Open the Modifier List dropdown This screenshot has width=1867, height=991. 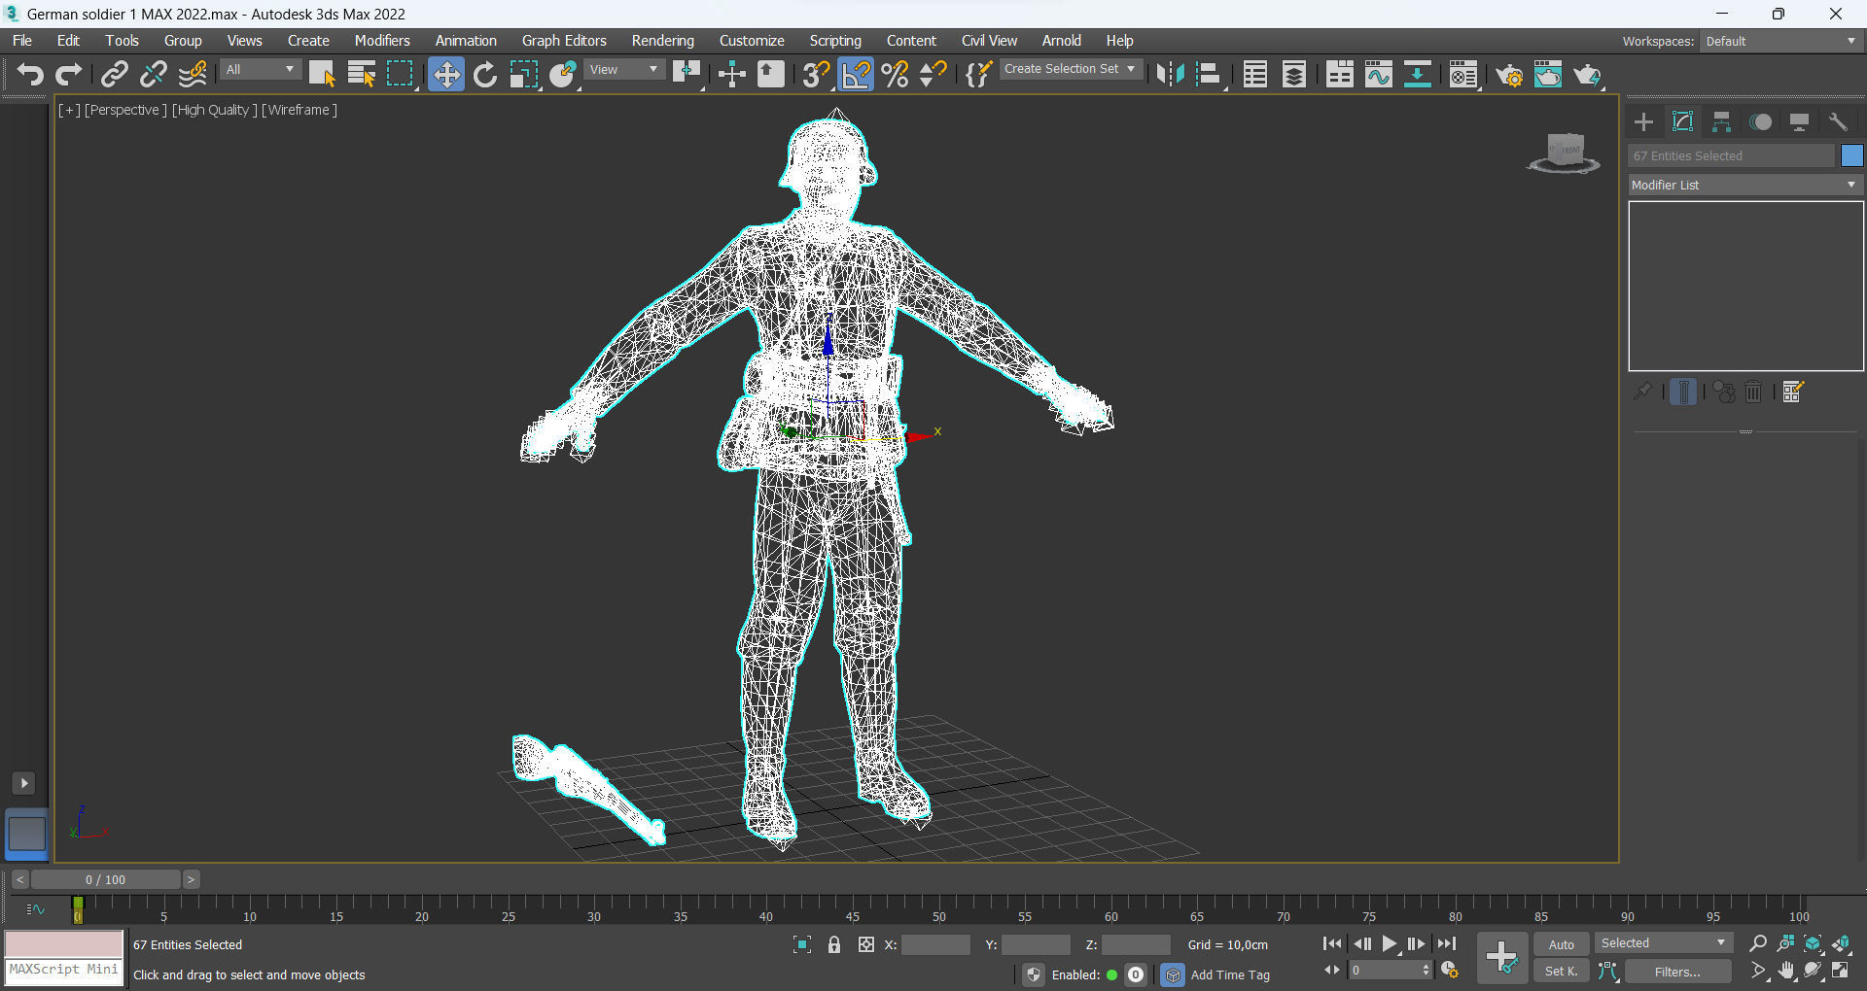tap(1745, 185)
